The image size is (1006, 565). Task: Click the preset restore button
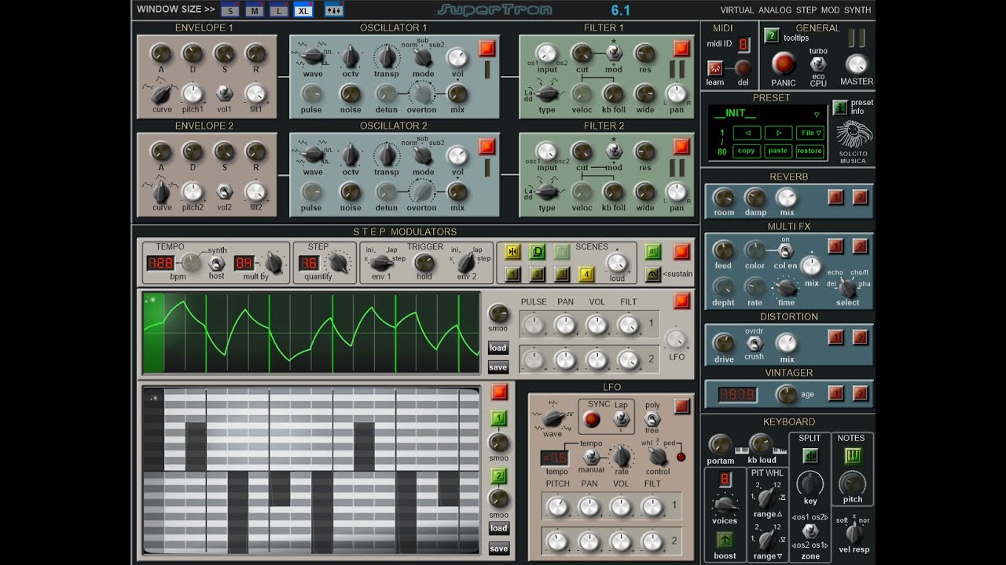(810, 151)
